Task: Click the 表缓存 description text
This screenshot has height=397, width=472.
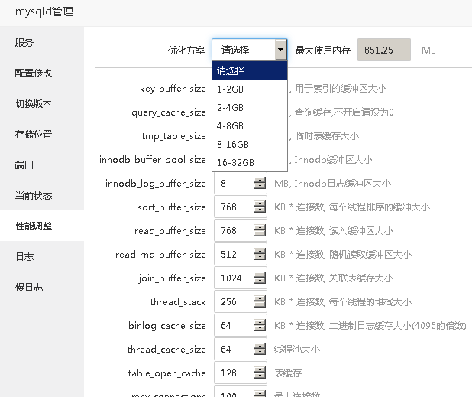Action: pyautogui.click(x=288, y=373)
